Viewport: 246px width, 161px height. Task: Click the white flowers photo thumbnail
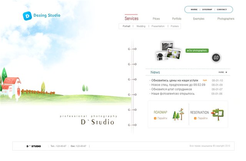click(x=174, y=54)
